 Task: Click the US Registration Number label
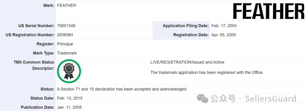[x=30, y=35]
